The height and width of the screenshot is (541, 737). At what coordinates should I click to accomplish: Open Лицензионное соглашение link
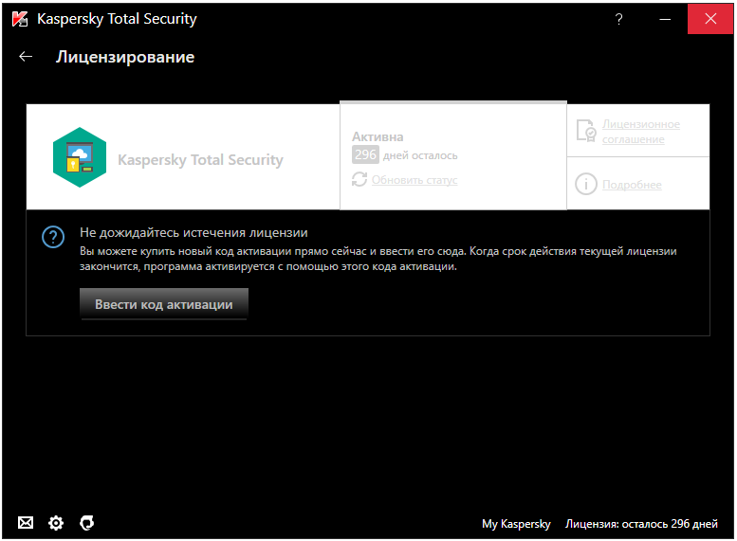point(640,132)
